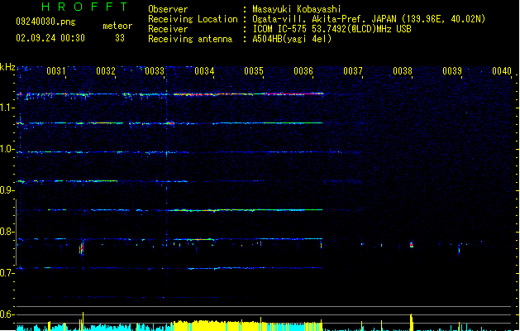Click the date stamp 02.09.24 00:30
Screen dimensions: 520x331
(50, 38)
